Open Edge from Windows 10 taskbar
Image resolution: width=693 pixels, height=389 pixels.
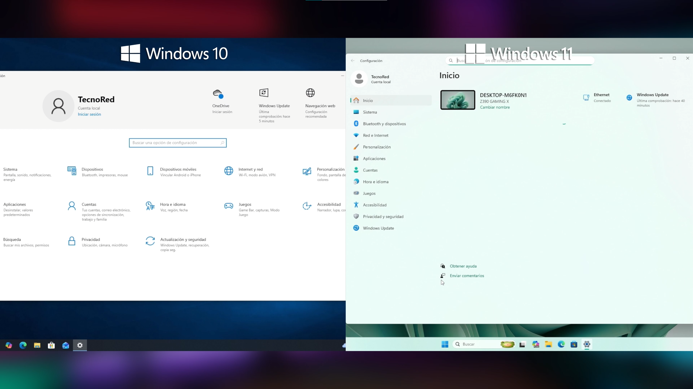[x=23, y=345]
